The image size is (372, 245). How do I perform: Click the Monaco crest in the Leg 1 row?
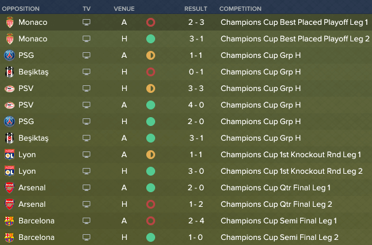point(10,22)
